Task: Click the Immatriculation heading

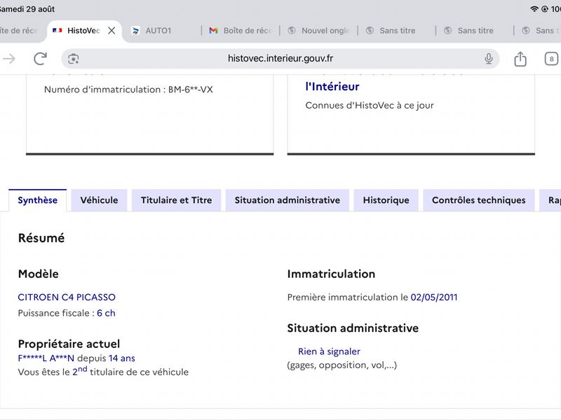Action: (331, 274)
